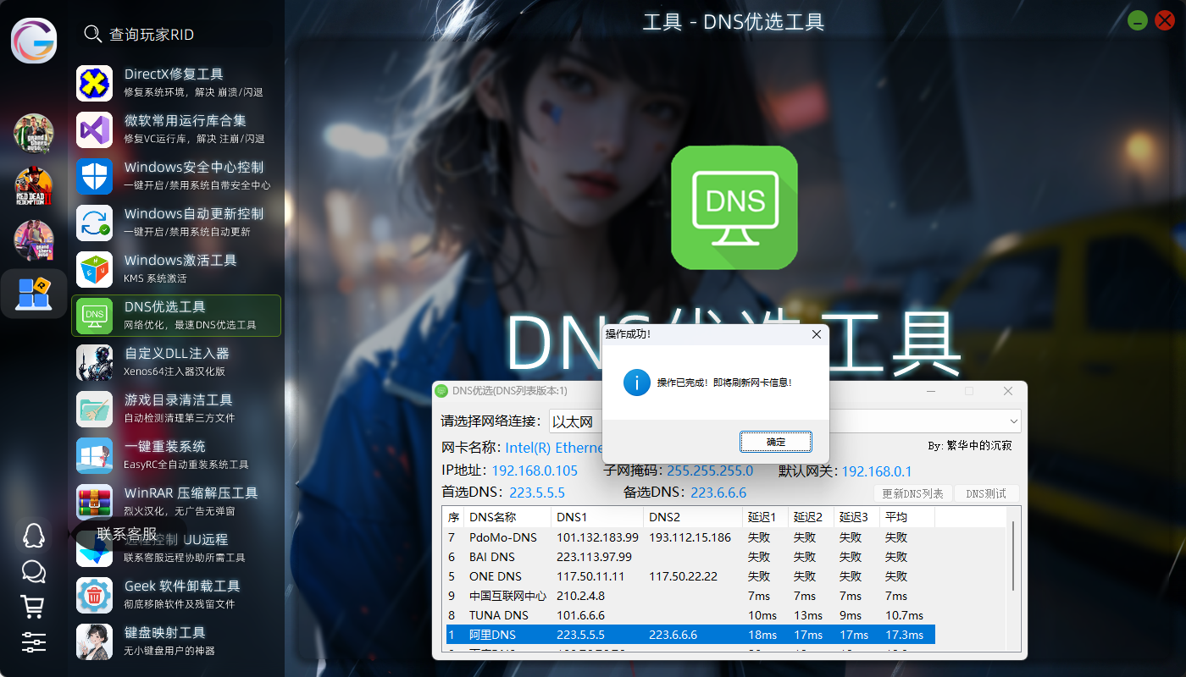
Task: Open the settings sliders icon in sidebar
Action: (33, 641)
